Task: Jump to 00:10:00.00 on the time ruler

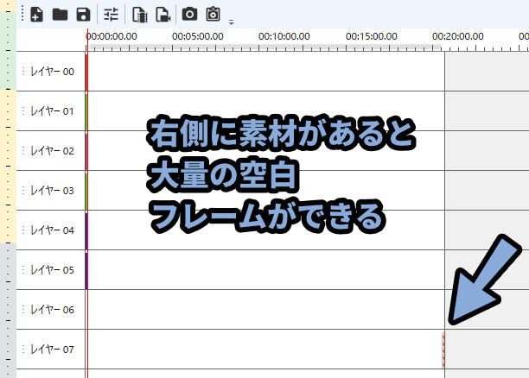Action: click(284, 36)
